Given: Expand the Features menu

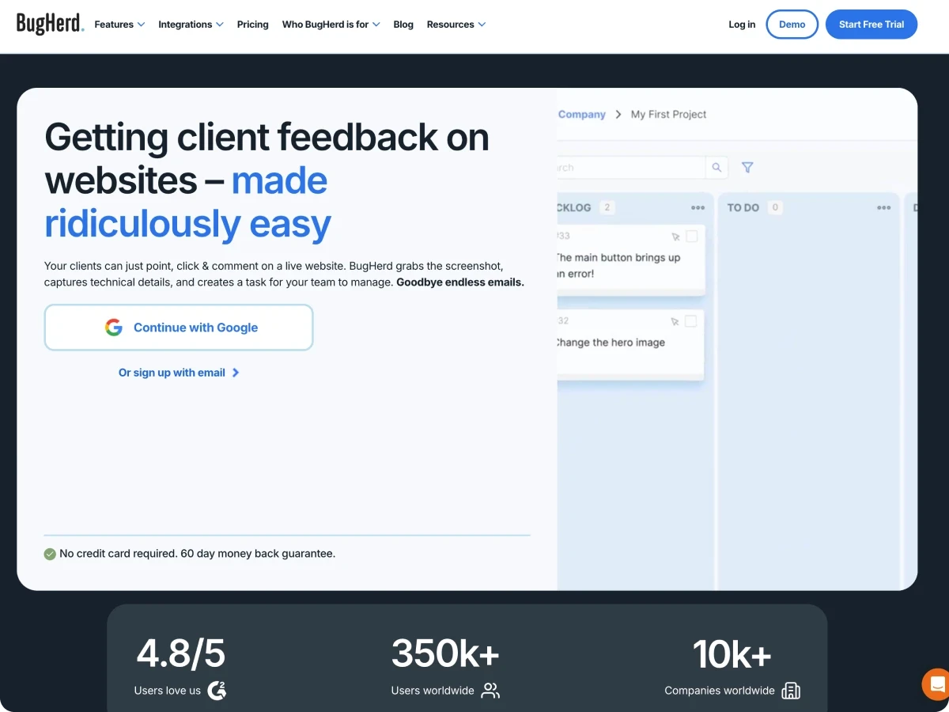Looking at the screenshot, I should pos(119,25).
